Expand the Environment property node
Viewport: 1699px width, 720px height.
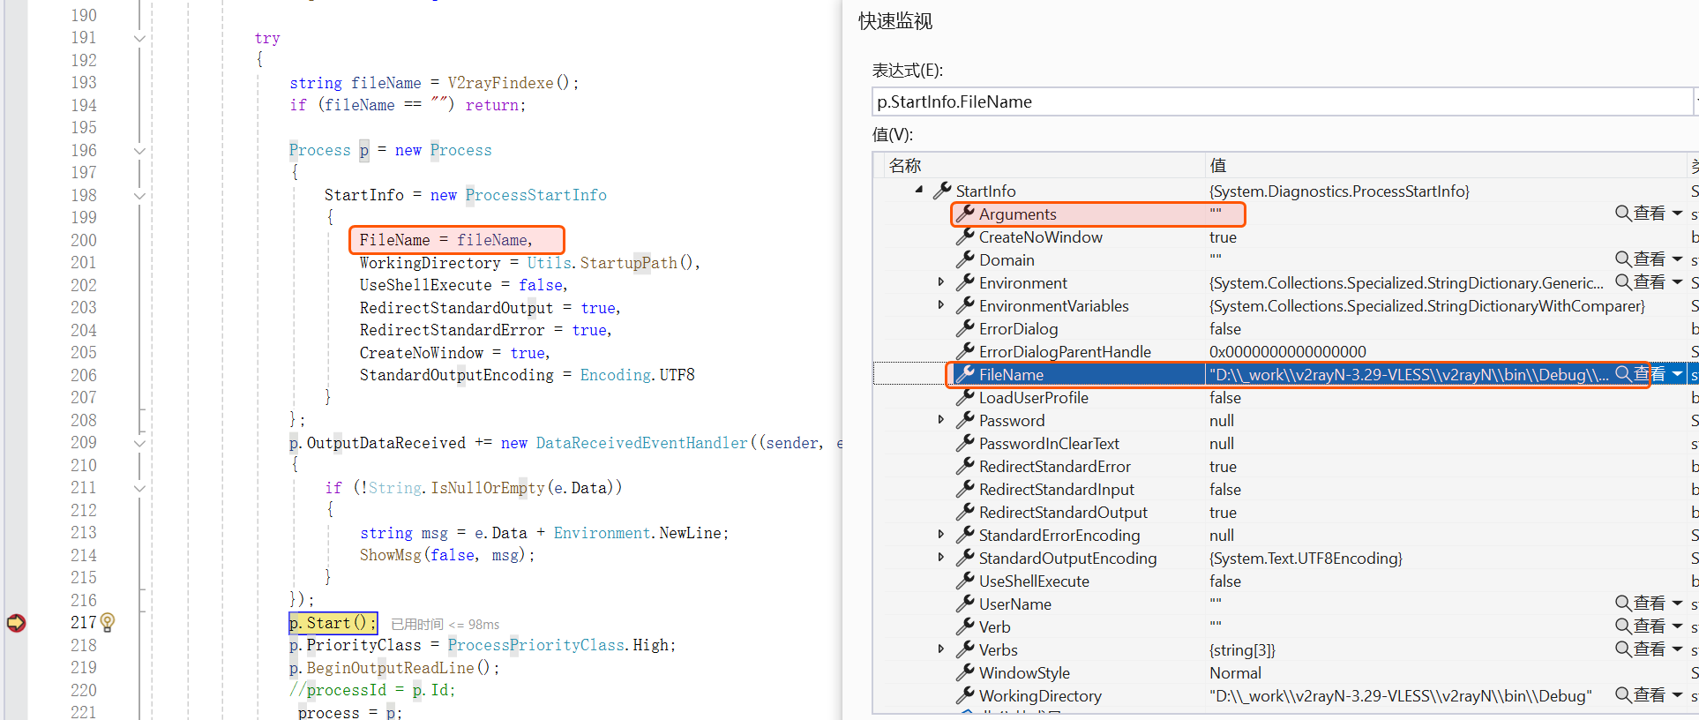pyautogui.click(x=940, y=282)
